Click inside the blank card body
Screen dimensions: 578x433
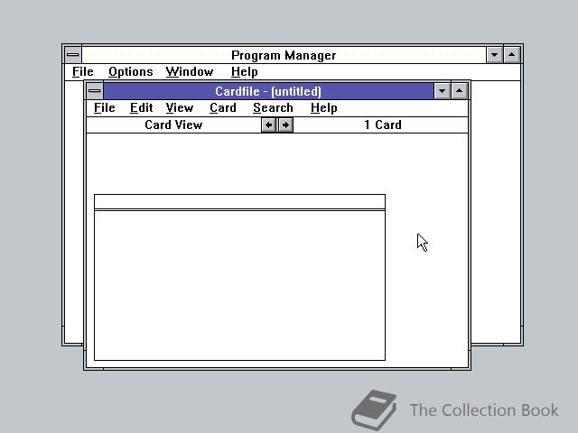coord(239,285)
